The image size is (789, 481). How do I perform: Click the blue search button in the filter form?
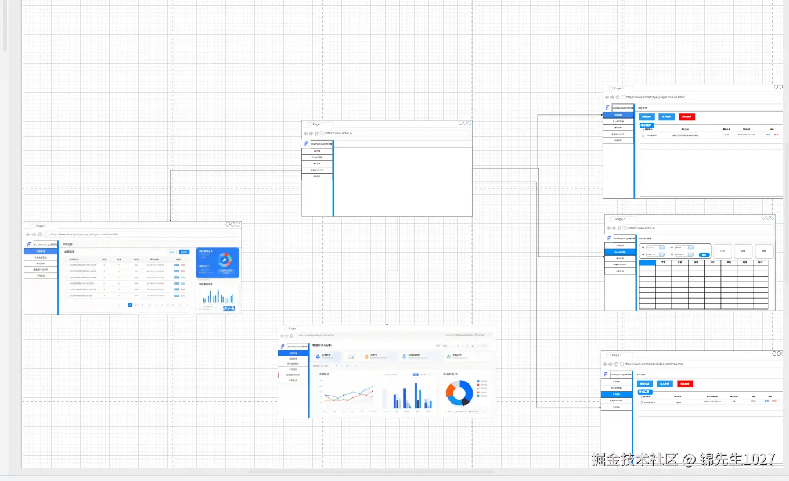(x=704, y=255)
